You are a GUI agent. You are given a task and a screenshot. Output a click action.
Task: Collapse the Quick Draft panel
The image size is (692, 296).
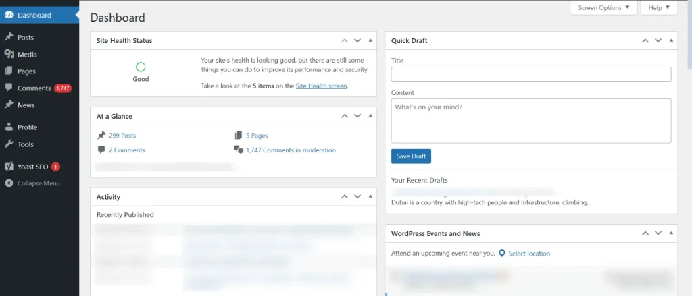point(671,40)
